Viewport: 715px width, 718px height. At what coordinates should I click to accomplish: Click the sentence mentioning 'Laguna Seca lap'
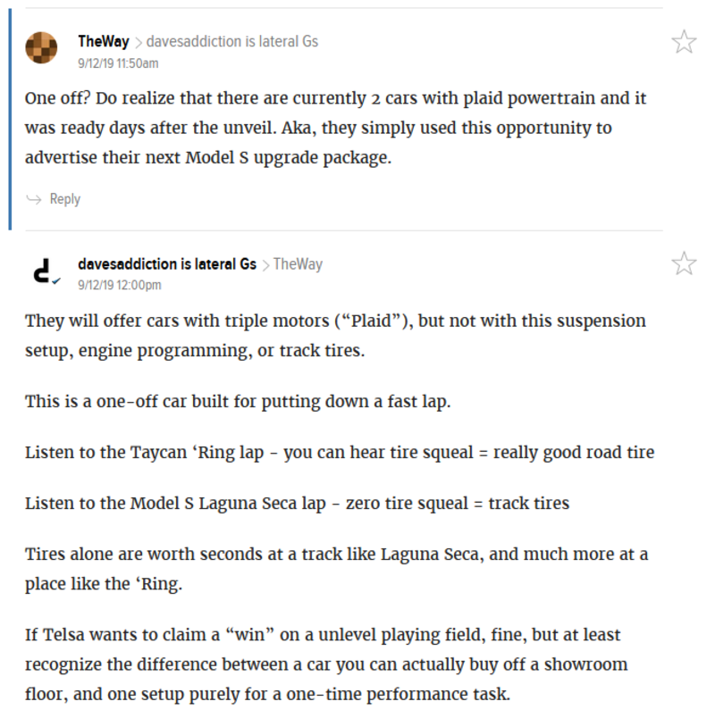click(297, 504)
